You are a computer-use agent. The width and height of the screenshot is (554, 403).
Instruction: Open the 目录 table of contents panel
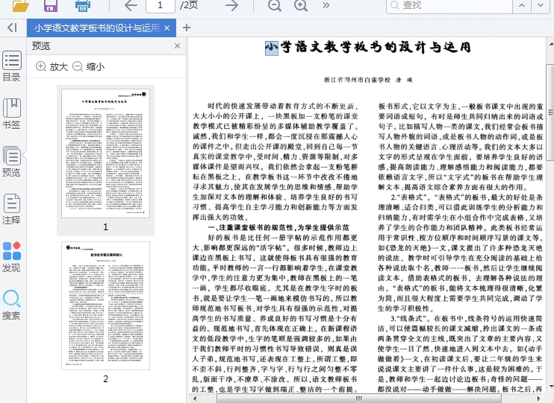pos(12,66)
